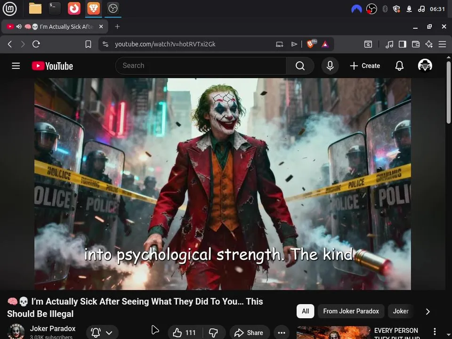
Task: Go back to the previous page
Action: (10, 44)
